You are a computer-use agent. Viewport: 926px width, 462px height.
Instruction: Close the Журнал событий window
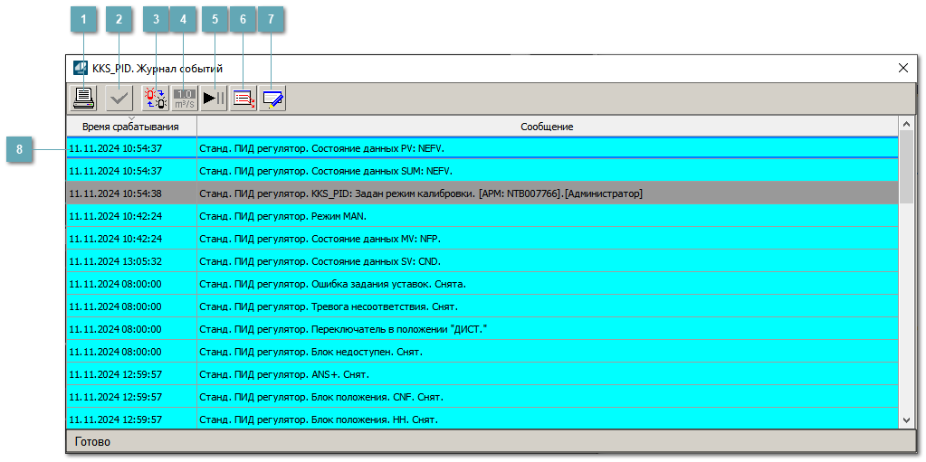(902, 68)
